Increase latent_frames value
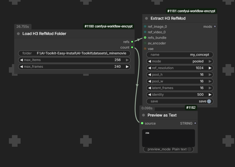 210,88
